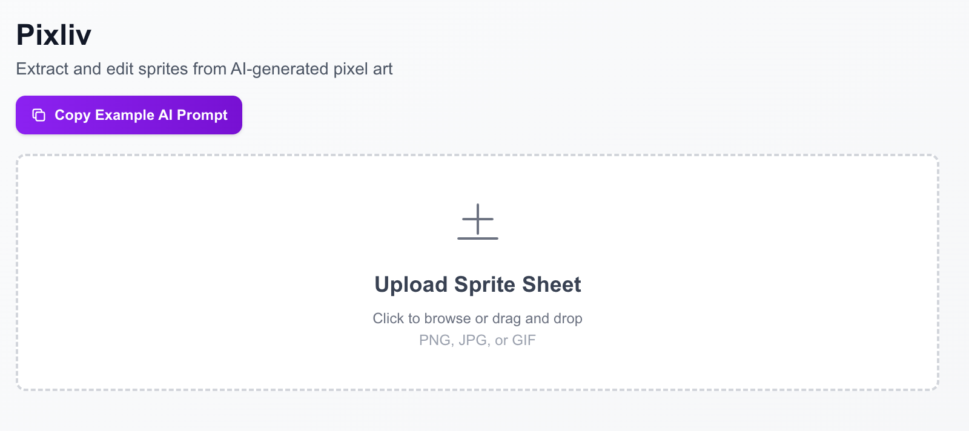Click "AI-generated pixel art" in the subtitle
This screenshot has width=969, height=431.
tap(311, 69)
